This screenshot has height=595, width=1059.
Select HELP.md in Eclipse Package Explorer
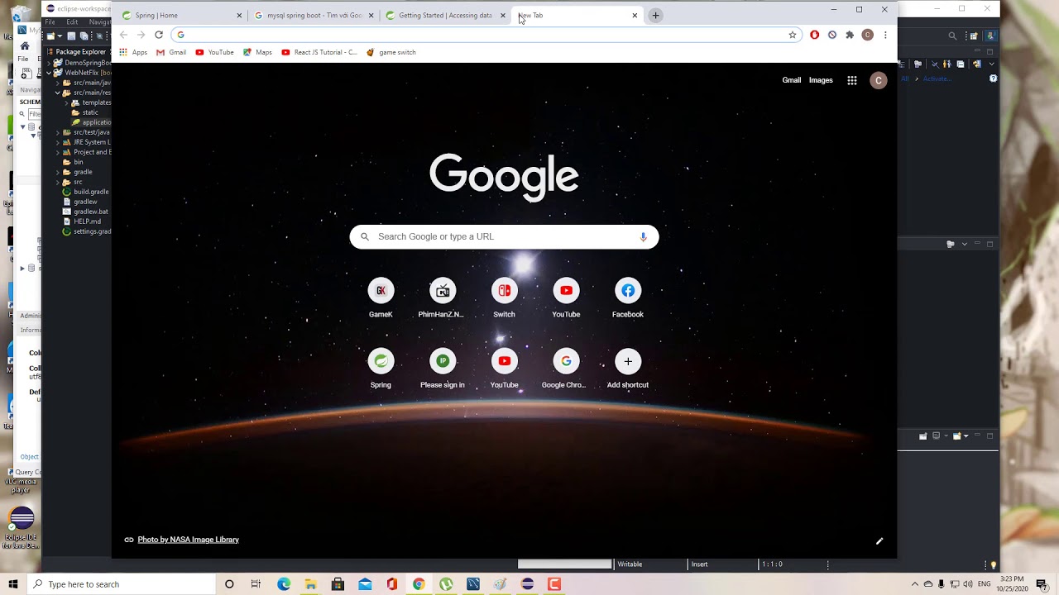(x=82, y=221)
